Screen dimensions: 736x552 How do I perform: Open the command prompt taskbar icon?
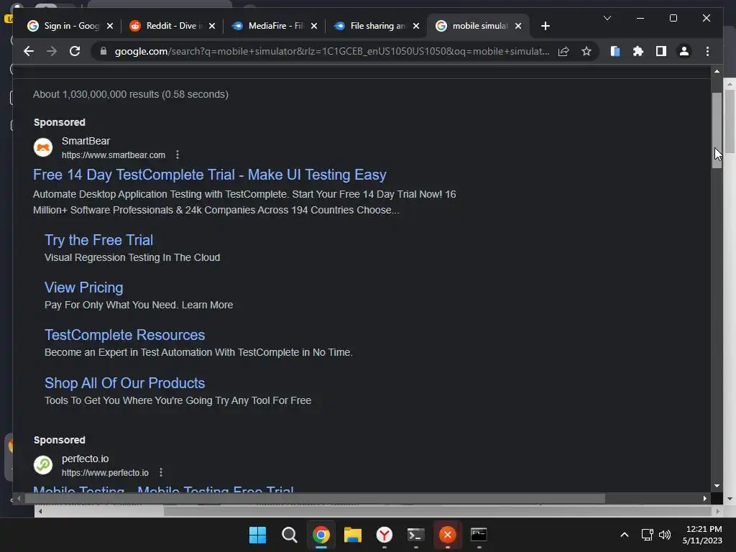[479, 535]
